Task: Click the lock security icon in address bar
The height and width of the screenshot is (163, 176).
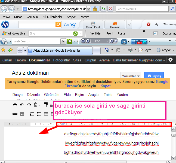Action: point(95,9)
